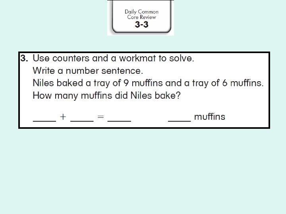286x214 pixels.
Task: Click the 'Write a number sentence.' line
Action: [x=88, y=71]
